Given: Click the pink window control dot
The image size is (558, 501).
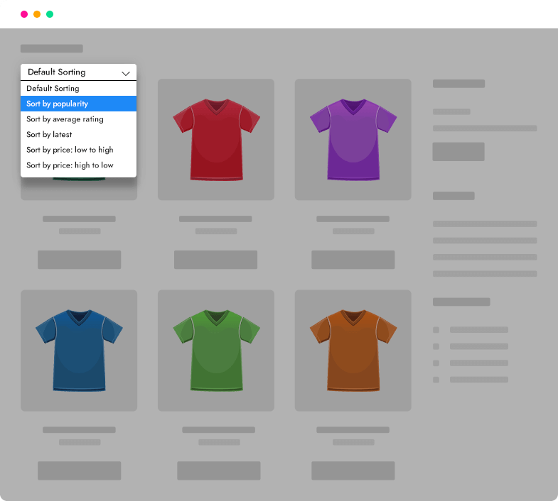Looking at the screenshot, I should point(24,14).
